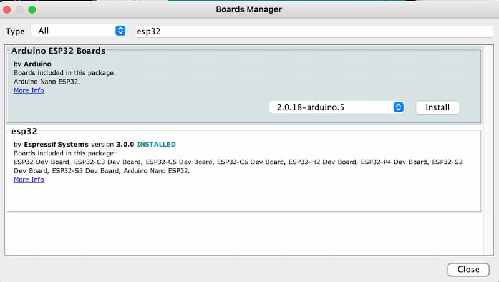The width and height of the screenshot is (499, 282).
Task: Click the ESP32 Dev Board list text
Action: pyautogui.click(x=238, y=166)
